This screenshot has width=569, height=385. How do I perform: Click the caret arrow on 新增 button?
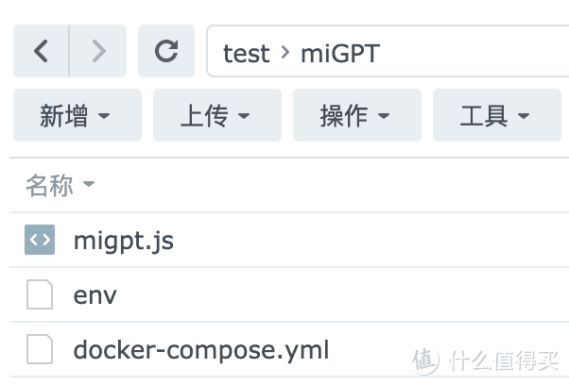pos(104,117)
